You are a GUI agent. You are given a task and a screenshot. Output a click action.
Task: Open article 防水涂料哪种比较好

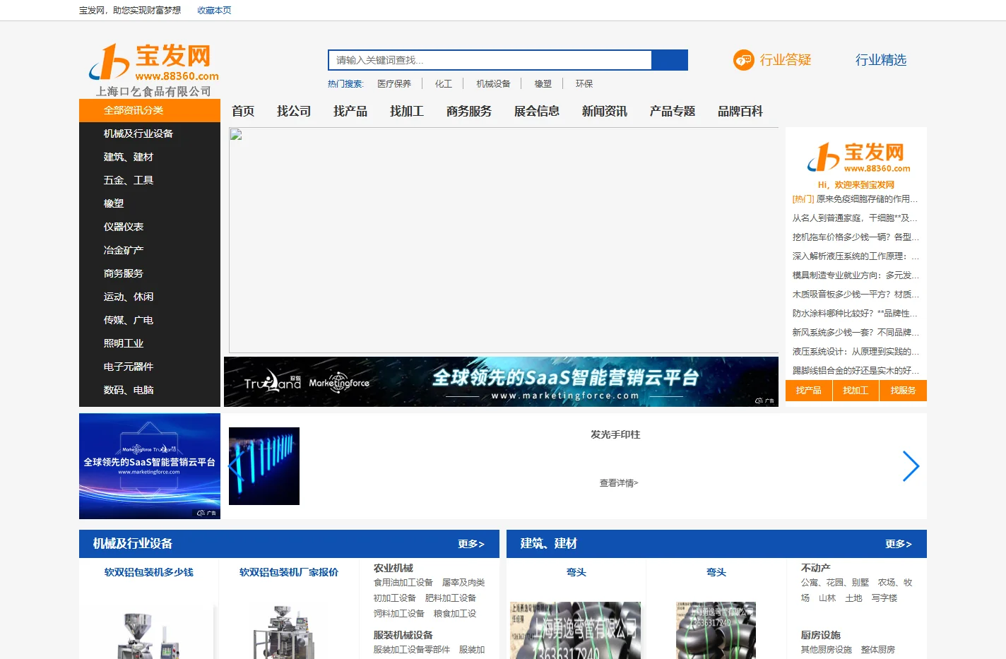point(856,314)
